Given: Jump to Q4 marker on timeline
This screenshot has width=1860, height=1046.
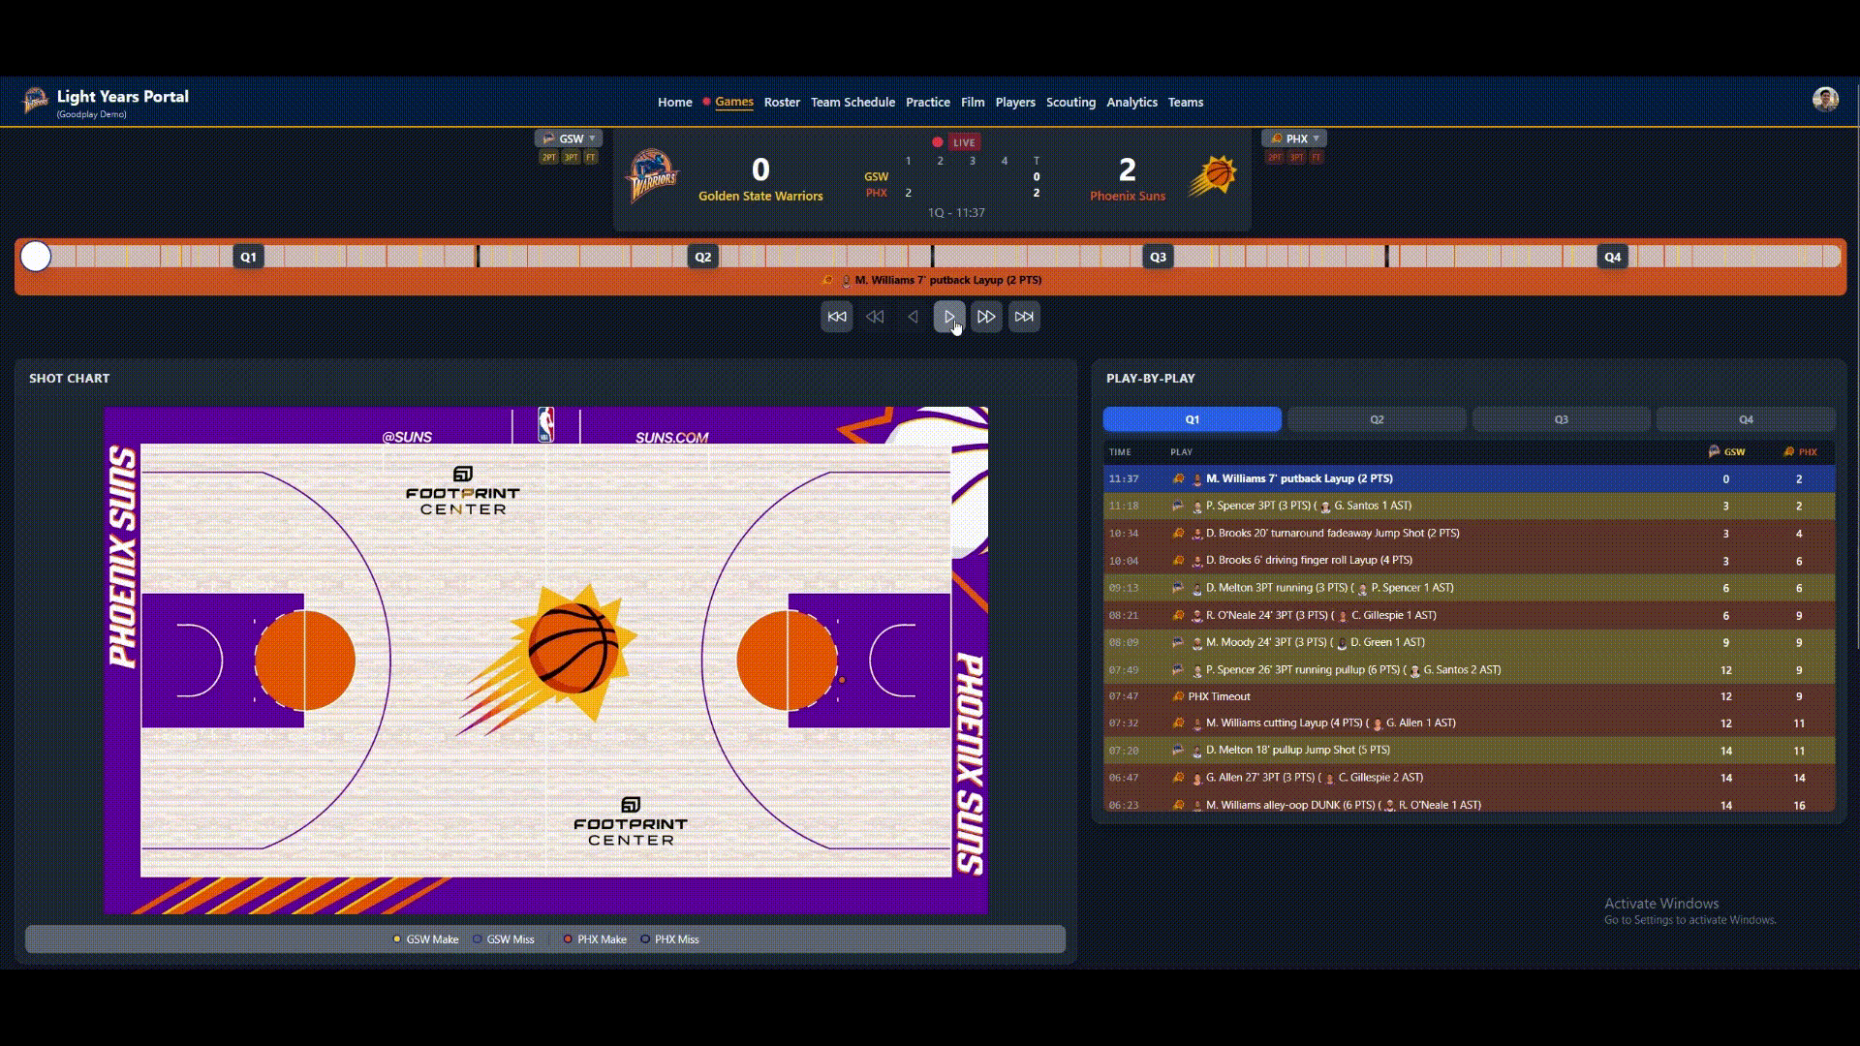Looking at the screenshot, I should [x=1612, y=257].
